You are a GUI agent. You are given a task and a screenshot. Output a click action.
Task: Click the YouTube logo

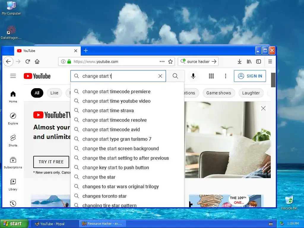coord(37,76)
